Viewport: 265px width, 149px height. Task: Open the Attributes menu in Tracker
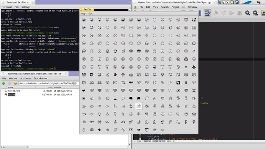25,78
